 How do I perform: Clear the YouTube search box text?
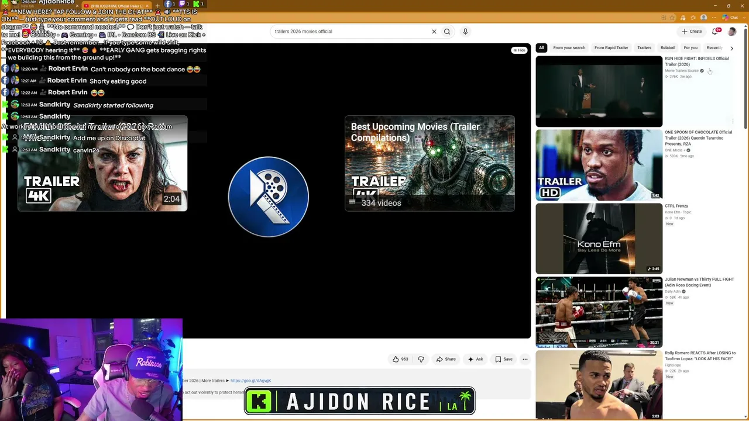click(x=434, y=32)
